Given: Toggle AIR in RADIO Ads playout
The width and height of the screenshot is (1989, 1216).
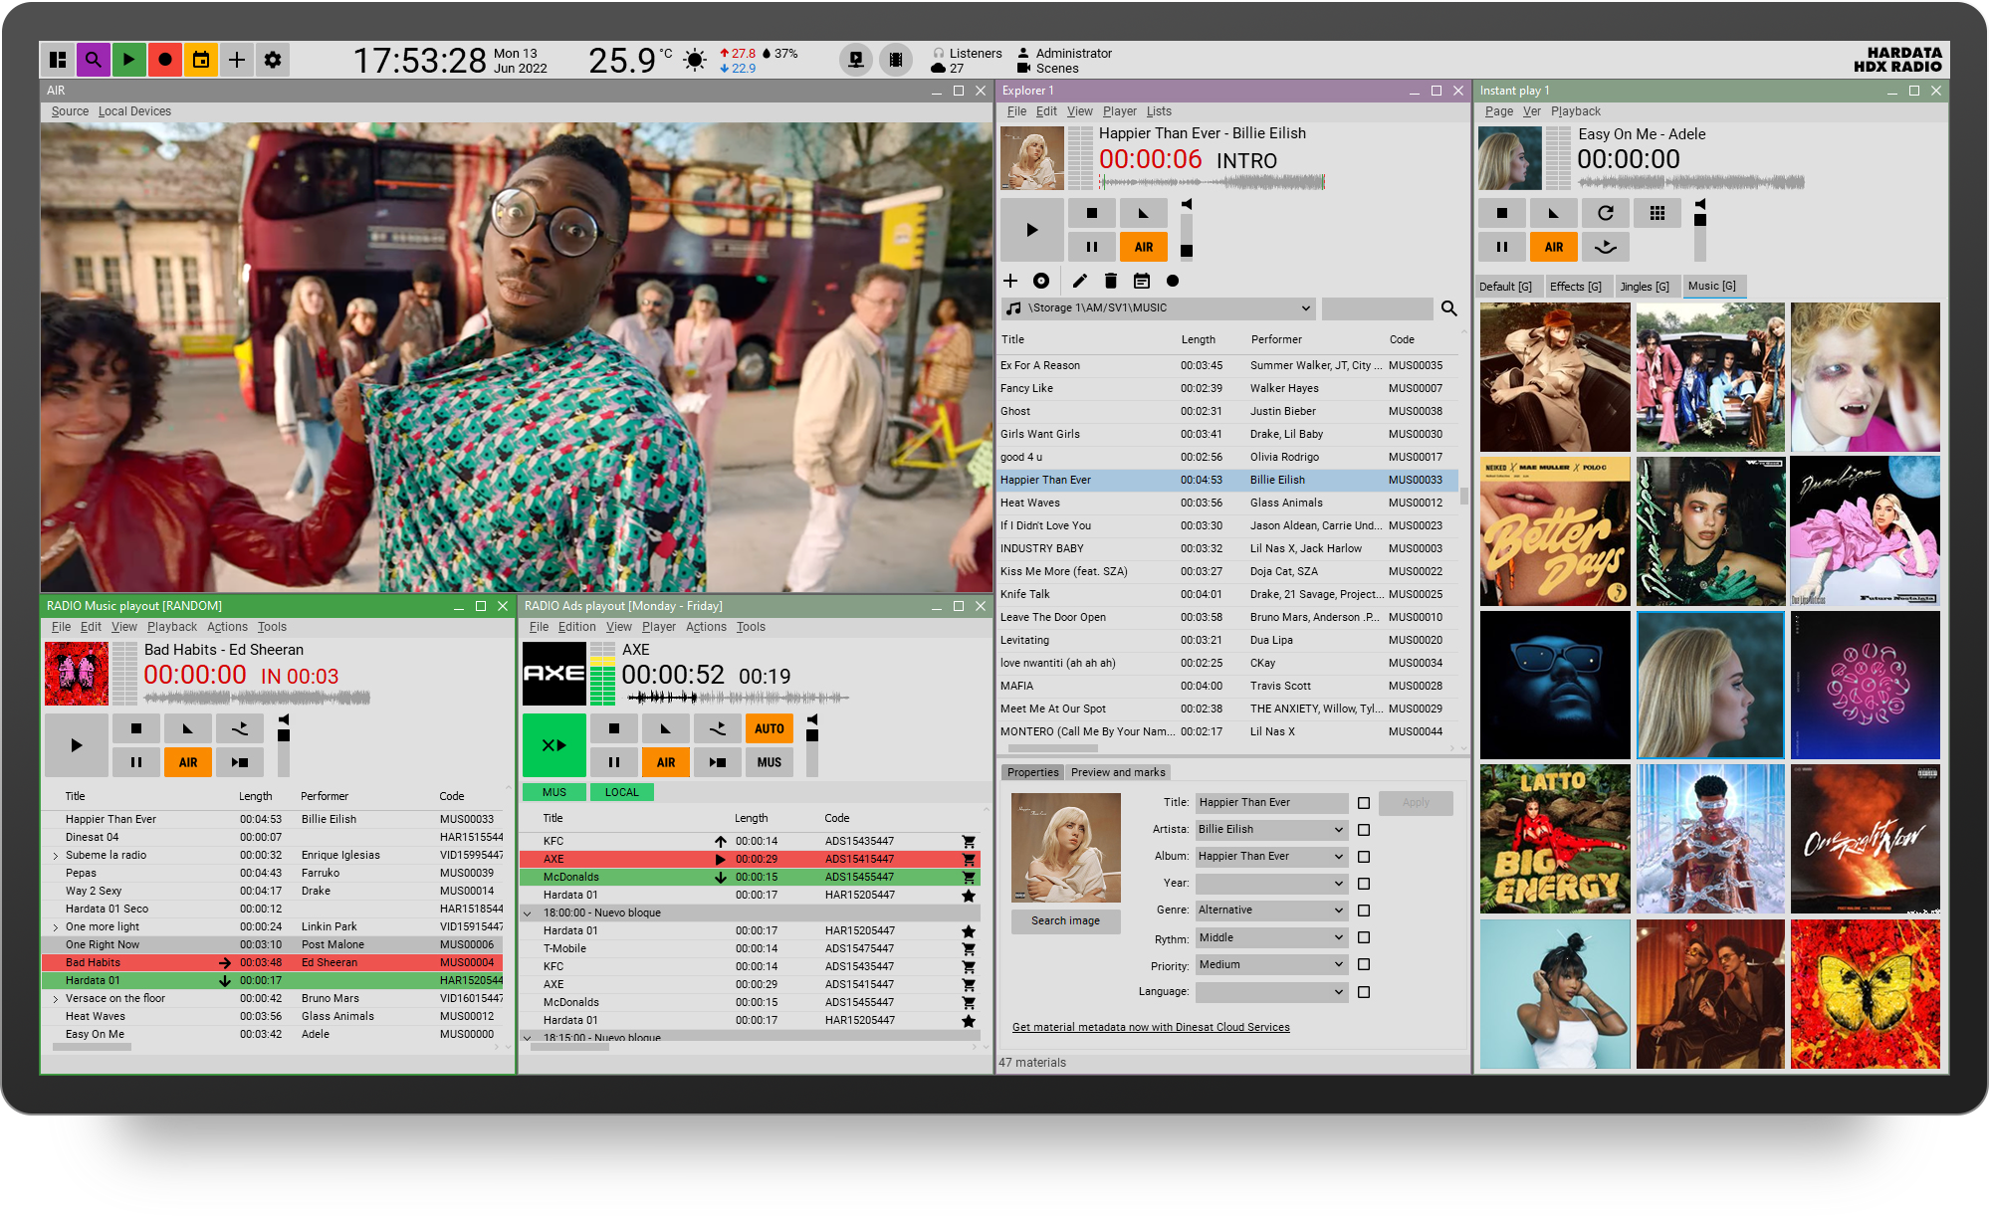Looking at the screenshot, I should 666,762.
